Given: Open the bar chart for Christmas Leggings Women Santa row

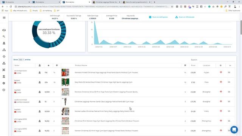Looking at the screenshot, I should [x=229, y=101].
